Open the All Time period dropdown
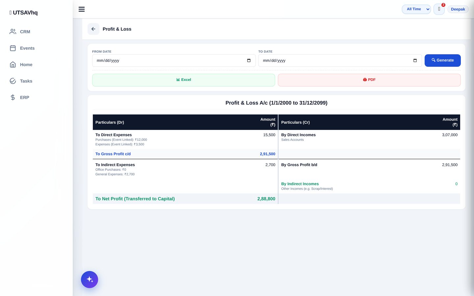 pyautogui.click(x=416, y=9)
